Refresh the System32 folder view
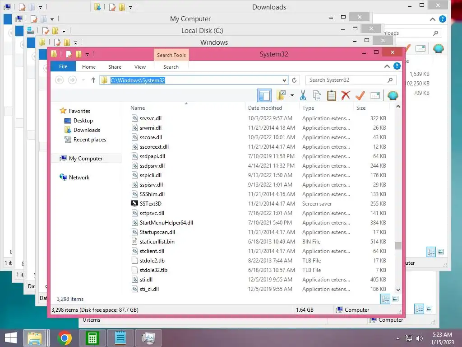Image resolution: width=462 pixels, height=347 pixels. [294, 80]
